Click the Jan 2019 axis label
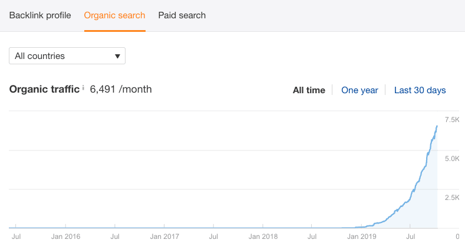The width and height of the screenshot is (465, 246). click(x=362, y=236)
